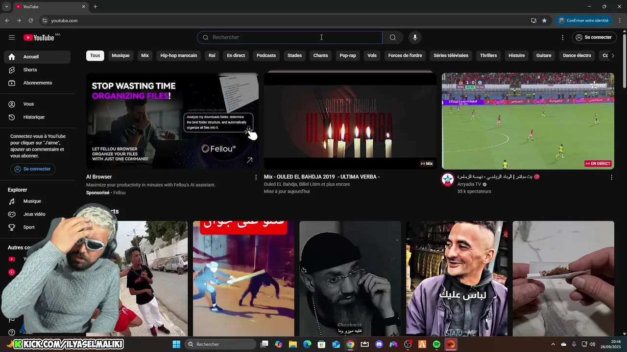Open the tab search dropdown in Chrome
This screenshot has width=627, height=352.
6,6
